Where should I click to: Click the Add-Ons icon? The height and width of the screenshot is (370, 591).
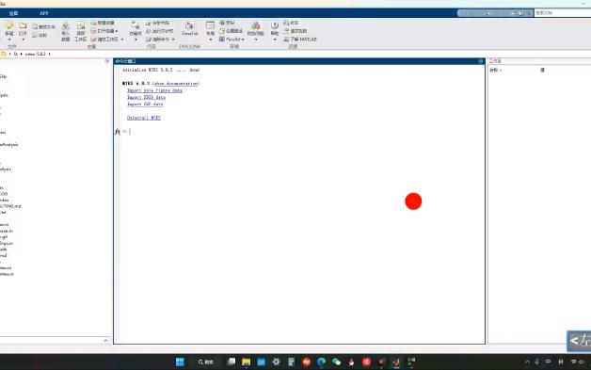click(256, 25)
